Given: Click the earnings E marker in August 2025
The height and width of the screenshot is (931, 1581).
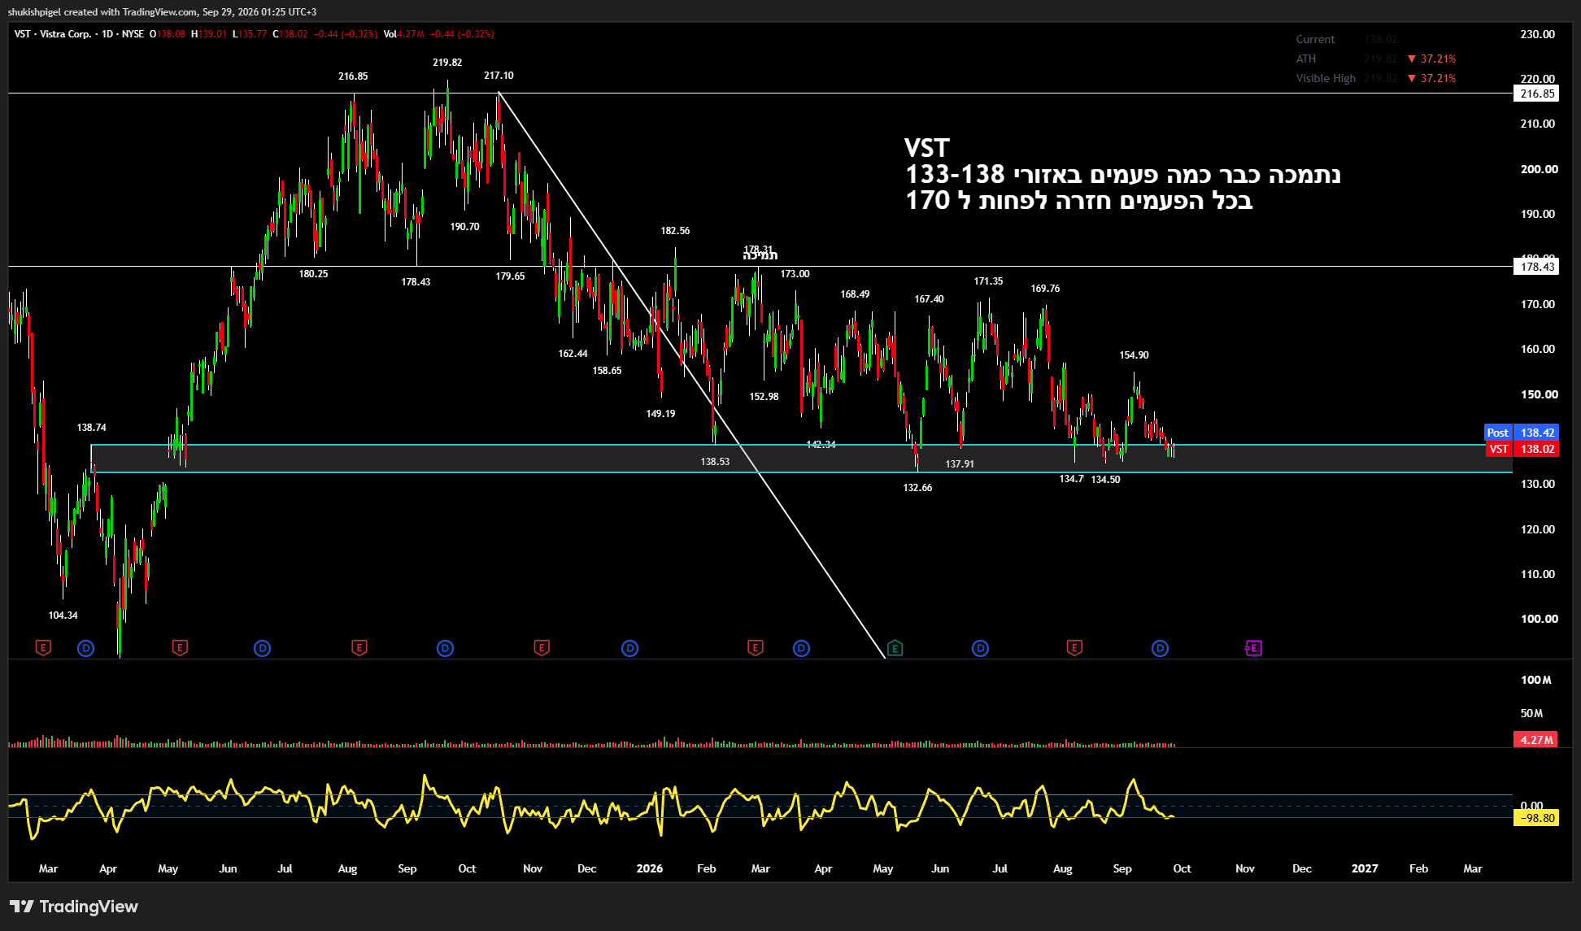Looking at the screenshot, I should (359, 648).
